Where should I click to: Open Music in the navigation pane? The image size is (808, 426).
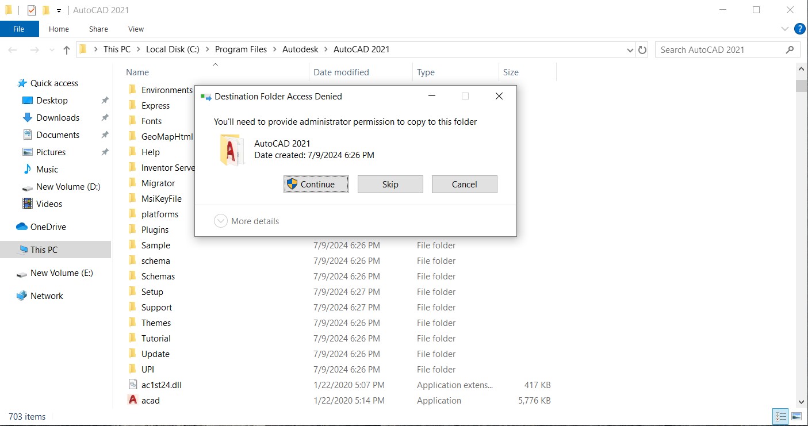coord(47,170)
